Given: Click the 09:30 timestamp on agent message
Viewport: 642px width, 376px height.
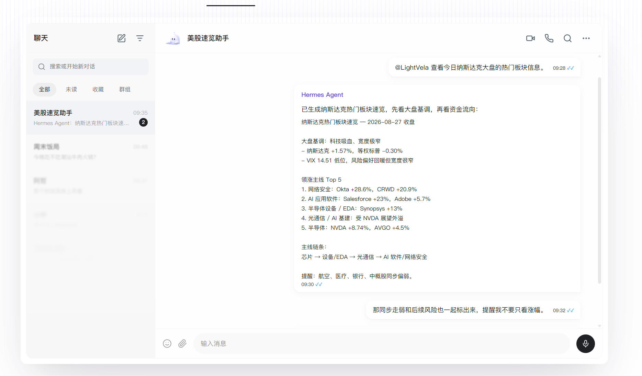Looking at the screenshot, I should pos(307,284).
